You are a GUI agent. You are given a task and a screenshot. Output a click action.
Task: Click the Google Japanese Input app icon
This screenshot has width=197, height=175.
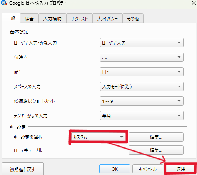tap(3, 3)
